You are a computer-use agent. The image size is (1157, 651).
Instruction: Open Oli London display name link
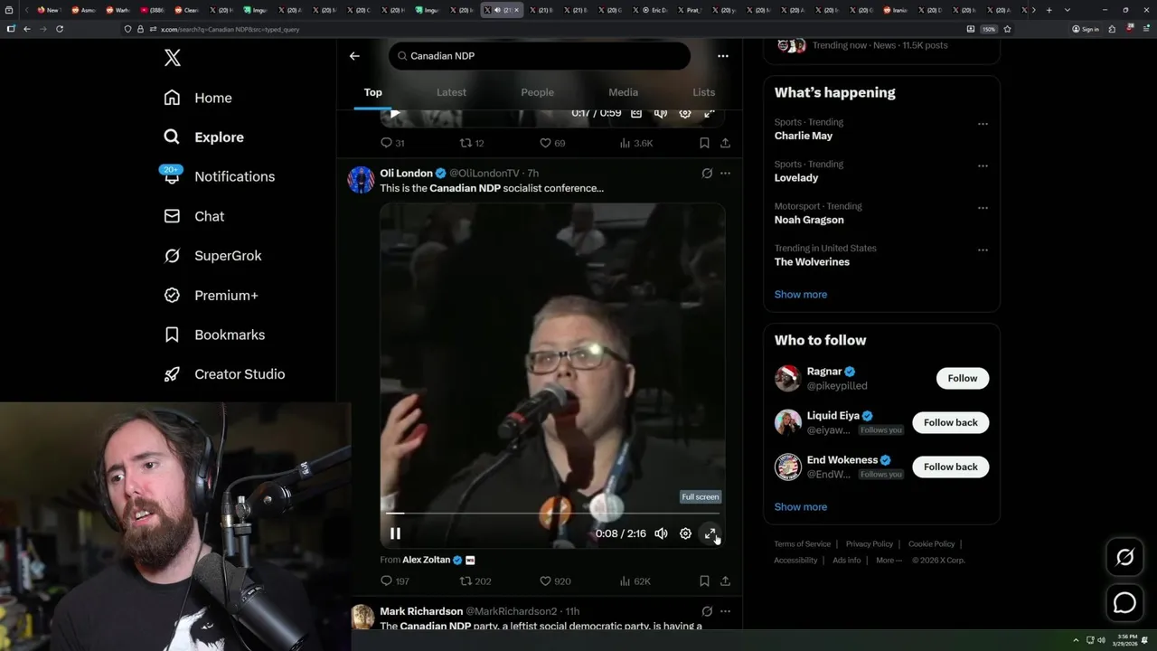coord(406,173)
